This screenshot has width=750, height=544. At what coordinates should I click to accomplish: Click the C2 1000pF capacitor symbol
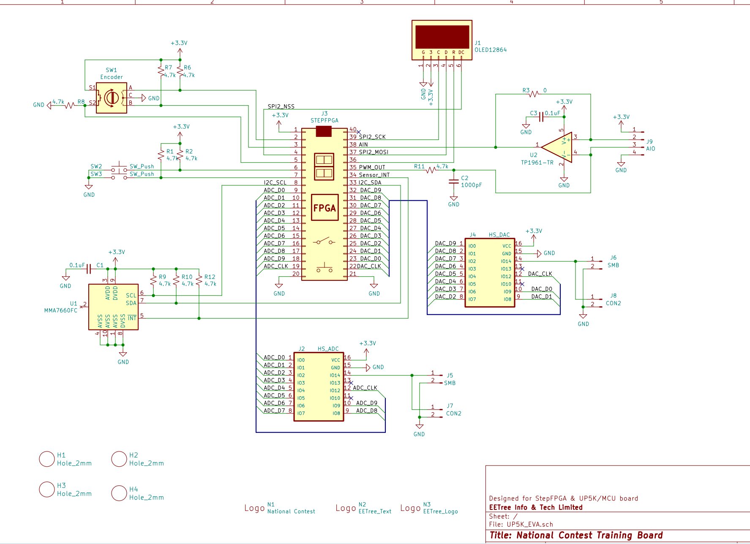click(x=453, y=182)
